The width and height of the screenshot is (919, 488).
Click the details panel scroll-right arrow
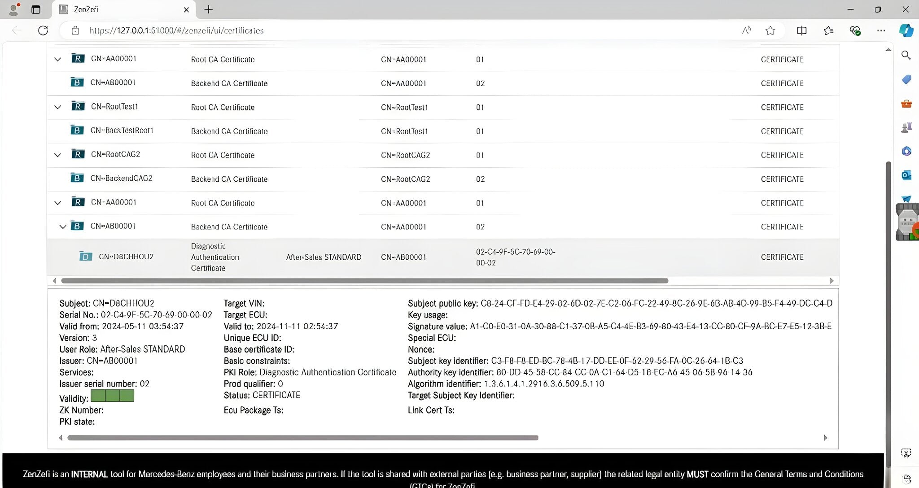(825, 438)
